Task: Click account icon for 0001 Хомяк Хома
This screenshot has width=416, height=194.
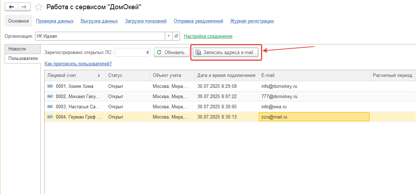Action: tap(50, 86)
